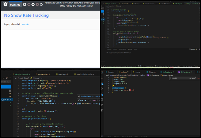Open the OUTPUT panel tab in top-right window
This screenshot has width=201, height=138.
click(x=115, y=49)
